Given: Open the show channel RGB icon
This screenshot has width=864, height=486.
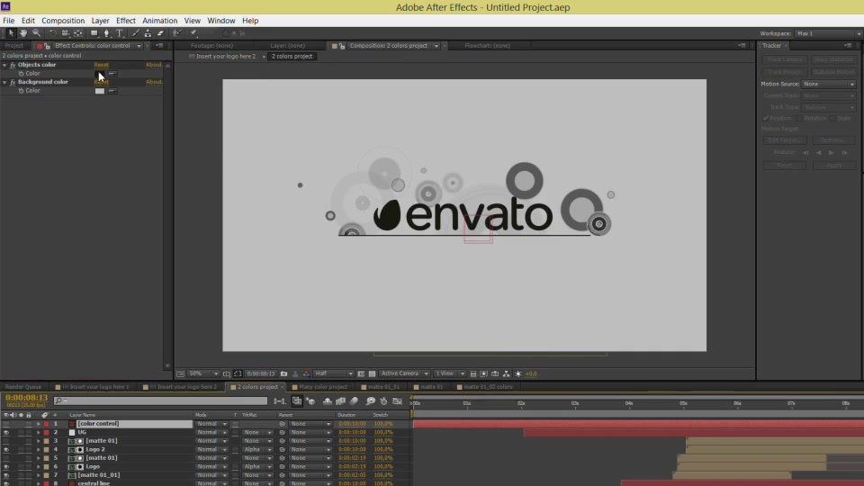Looking at the screenshot, I should [306, 373].
